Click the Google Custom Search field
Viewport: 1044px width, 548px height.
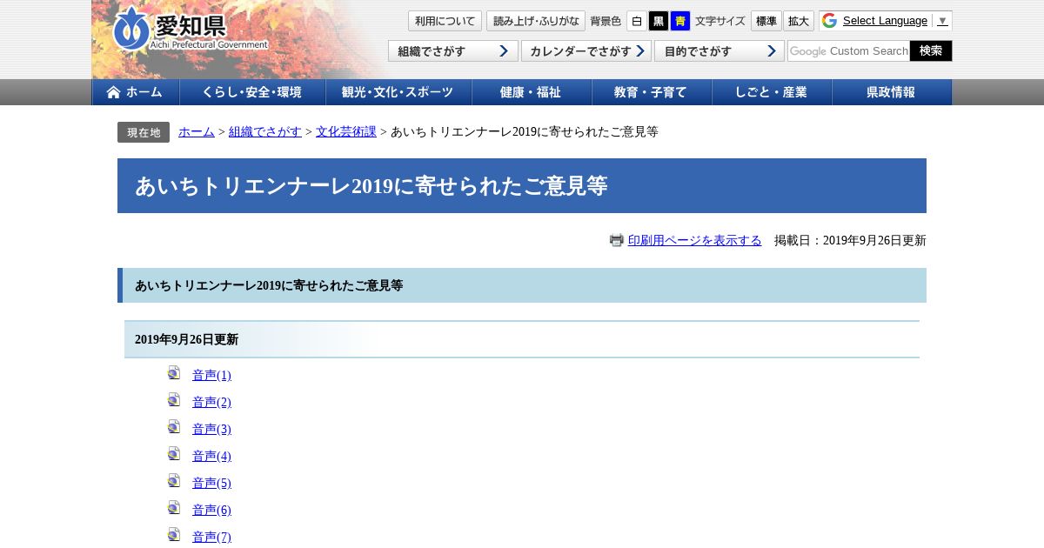coord(849,51)
